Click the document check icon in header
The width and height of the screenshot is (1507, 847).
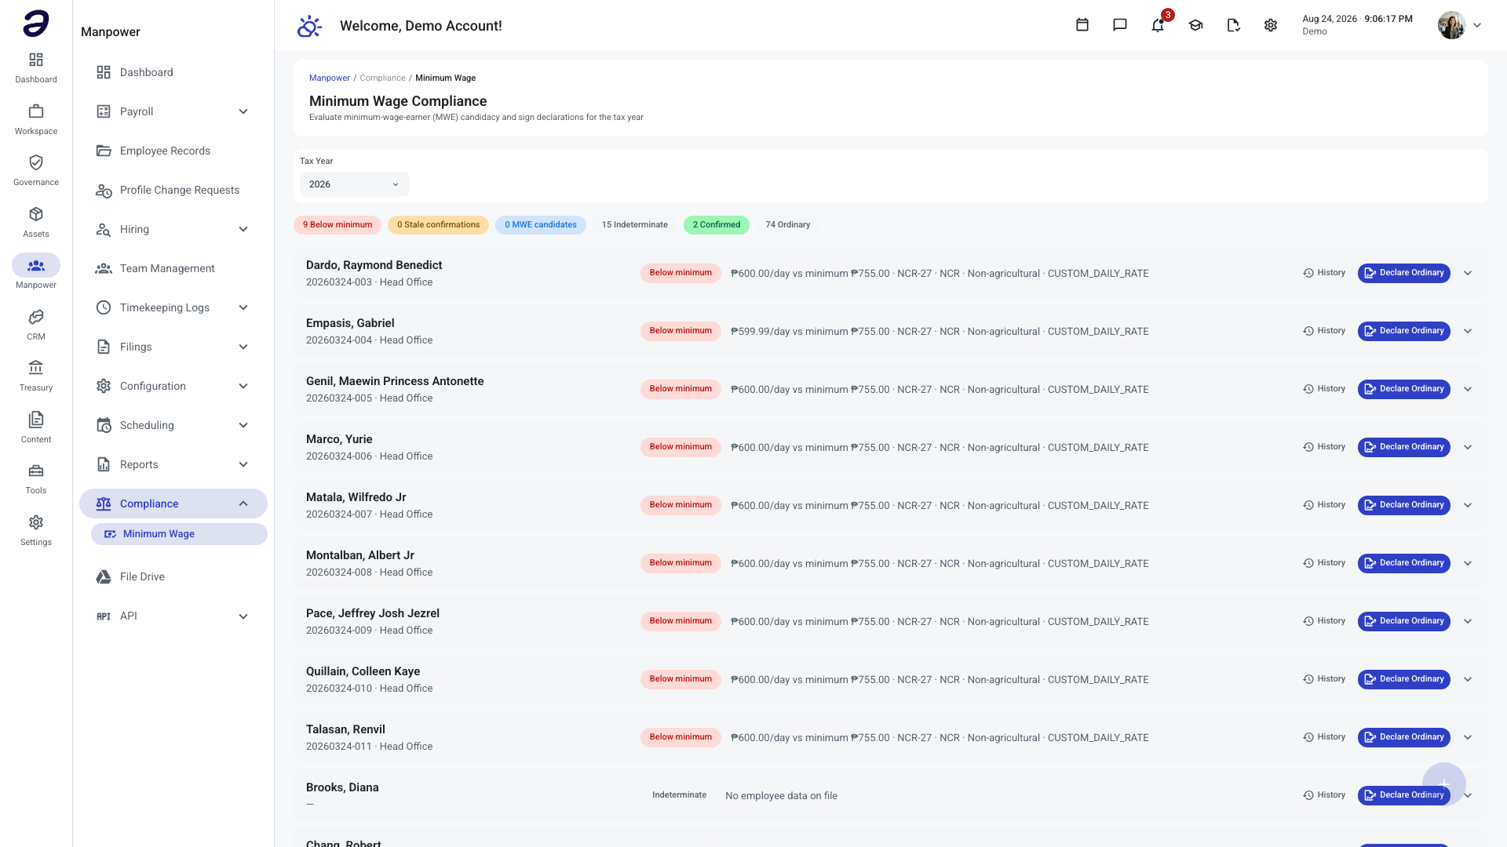pos(1233,25)
